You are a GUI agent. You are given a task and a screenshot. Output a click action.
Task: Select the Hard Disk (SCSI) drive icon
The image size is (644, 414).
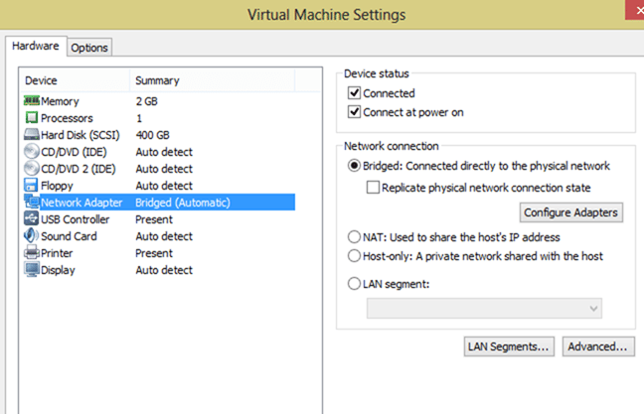pos(32,135)
